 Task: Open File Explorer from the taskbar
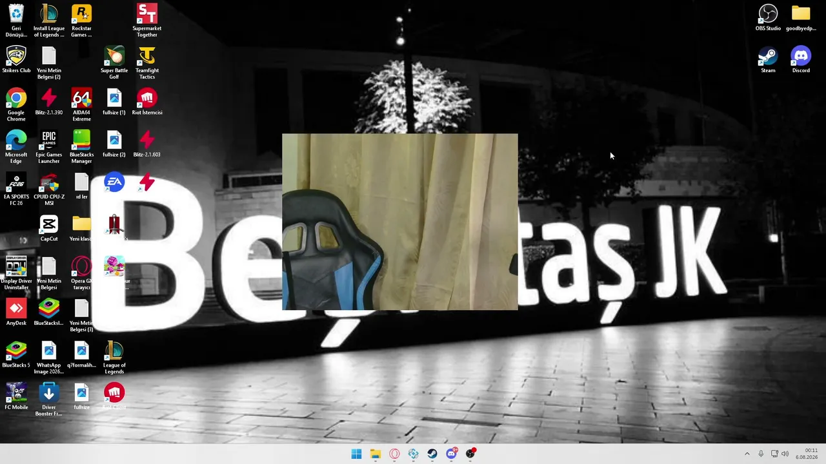(376, 454)
